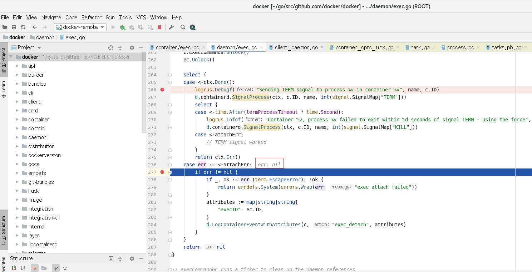Screen dimensions: 532x272
Task: Open Structure panel gear settings
Action: click(x=132, y=258)
